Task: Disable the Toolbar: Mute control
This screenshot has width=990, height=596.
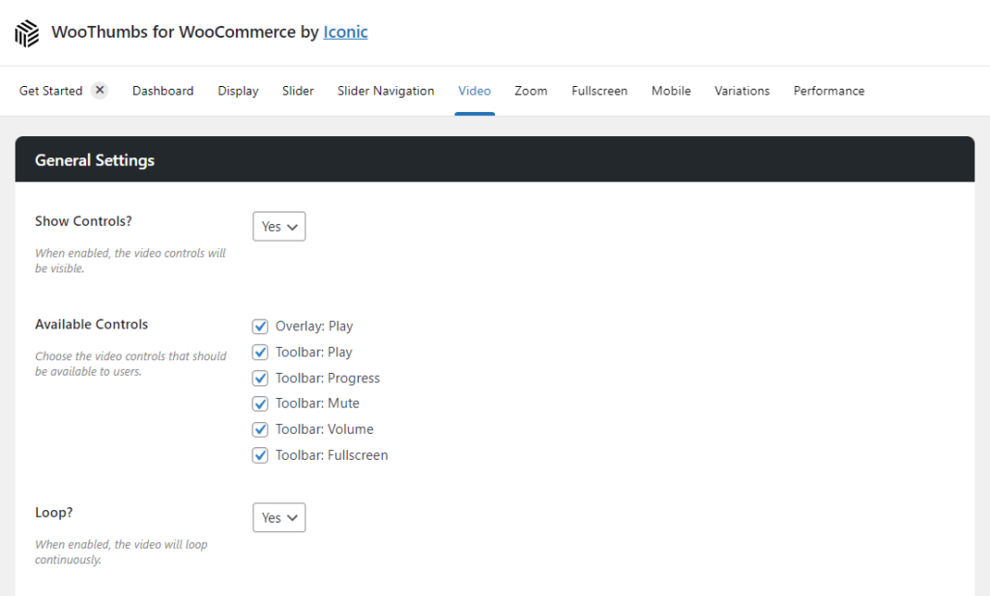Action: (x=260, y=403)
